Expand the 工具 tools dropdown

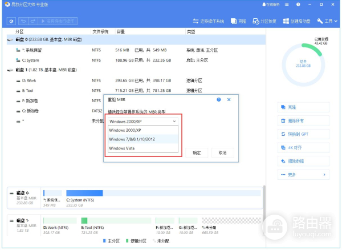tap(327, 21)
